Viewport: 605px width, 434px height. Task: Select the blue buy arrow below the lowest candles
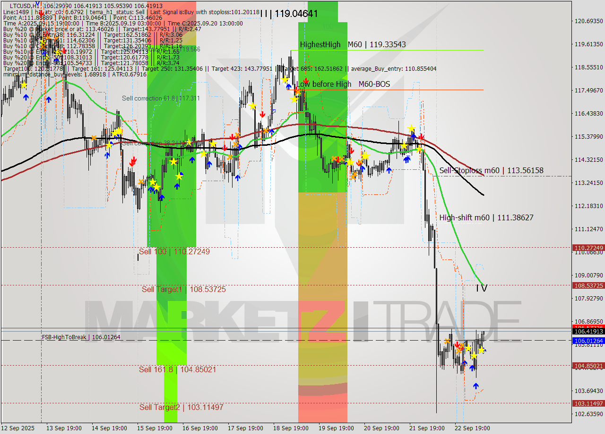coord(475,386)
